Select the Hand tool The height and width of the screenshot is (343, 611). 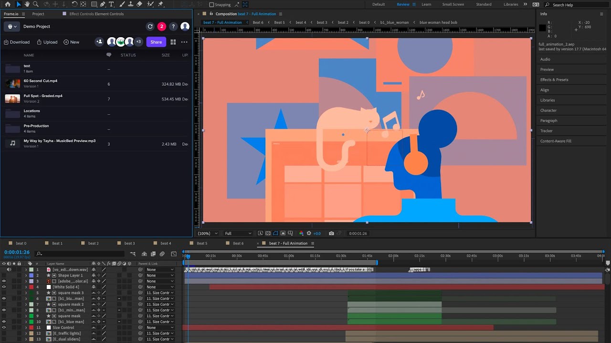[x=27, y=4]
